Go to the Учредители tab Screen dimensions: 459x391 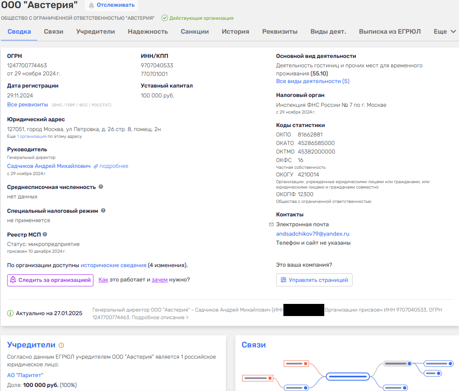pyautogui.click(x=95, y=31)
